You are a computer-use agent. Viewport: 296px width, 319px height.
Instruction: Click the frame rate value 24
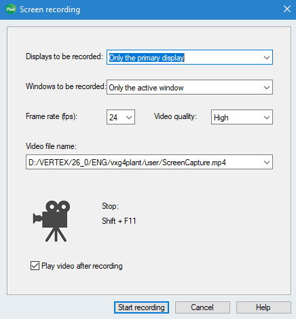(113, 118)
